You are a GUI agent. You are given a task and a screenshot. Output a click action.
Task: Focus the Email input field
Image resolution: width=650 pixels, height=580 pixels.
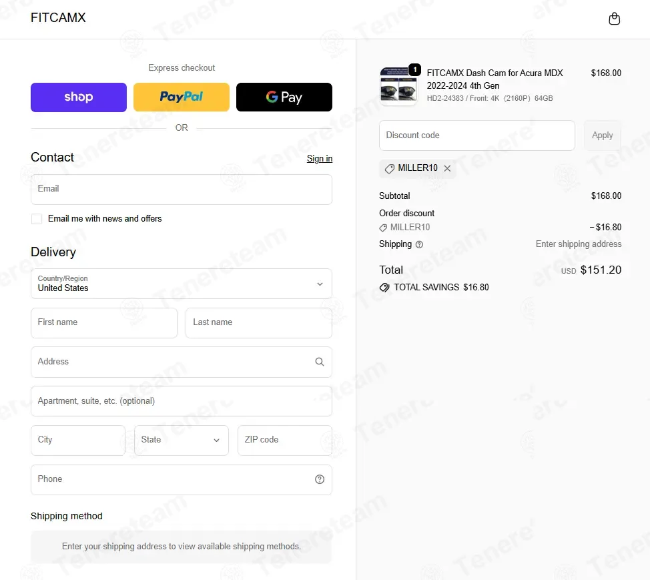(181, 190)
